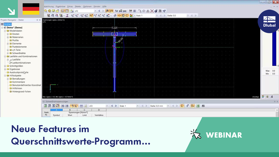
Task: Click the yellow note icon with green arrow
Action: point(54,11)
